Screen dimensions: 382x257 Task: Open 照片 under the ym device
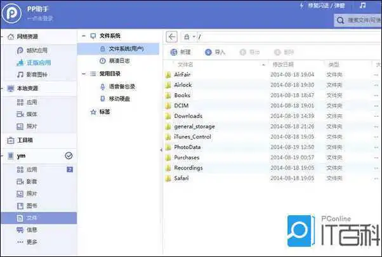(32, 194)
